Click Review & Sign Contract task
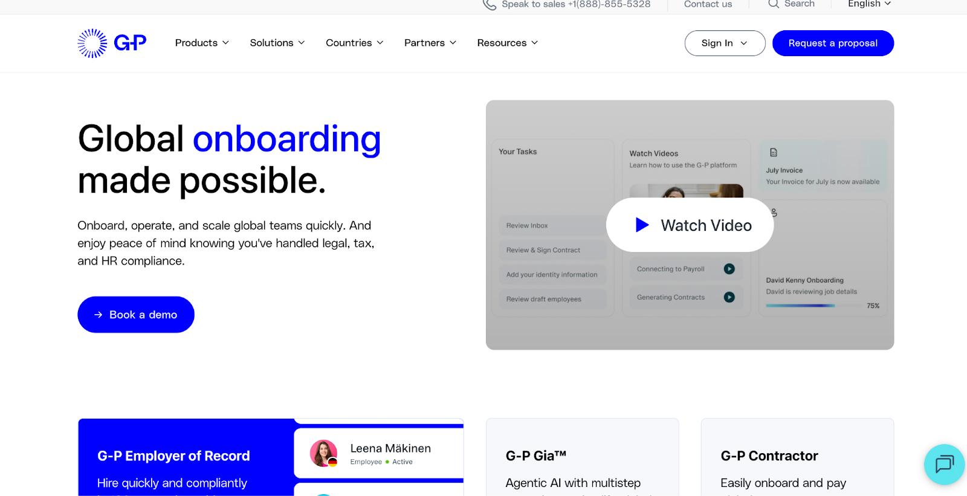 click(552, 250)
